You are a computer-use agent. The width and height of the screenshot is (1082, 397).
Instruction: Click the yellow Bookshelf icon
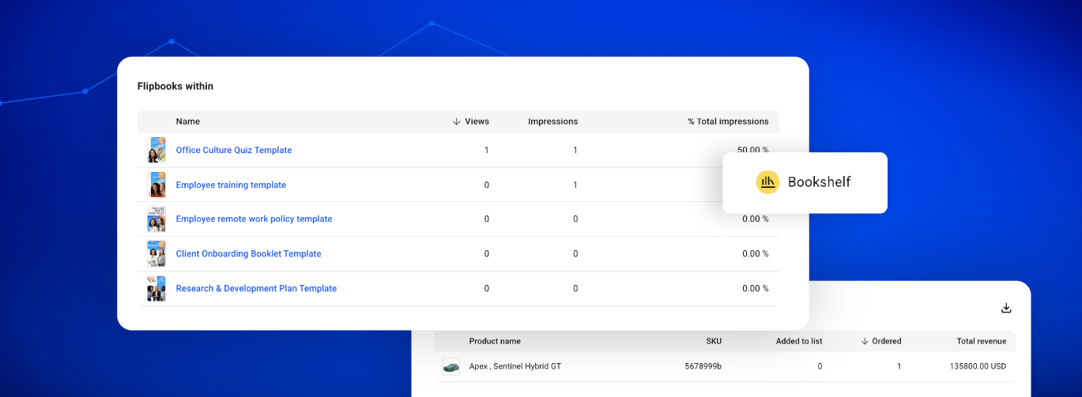767,182
